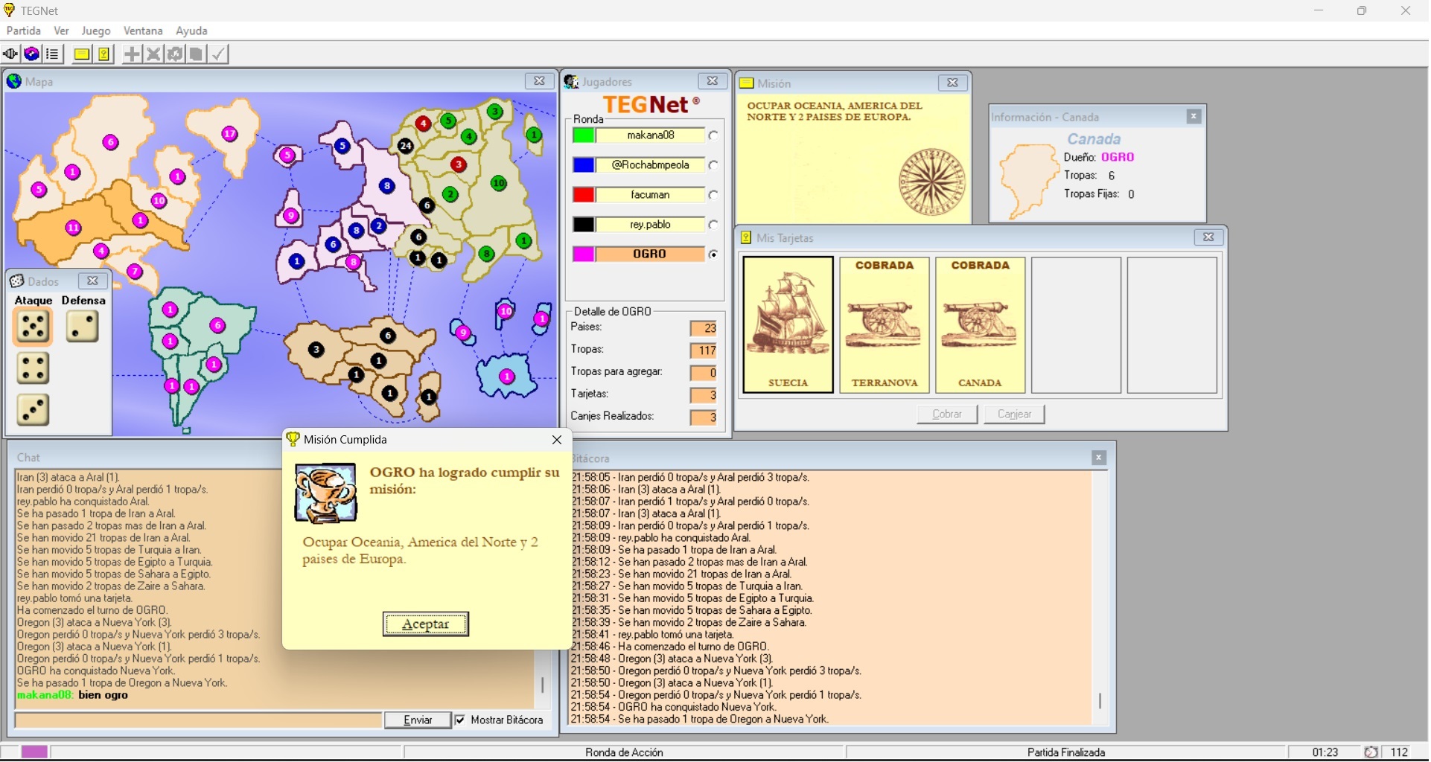The image size is (1431, 762).
Task: Open the bulleted list toolbar icon
Action: [x=52, y=54]
